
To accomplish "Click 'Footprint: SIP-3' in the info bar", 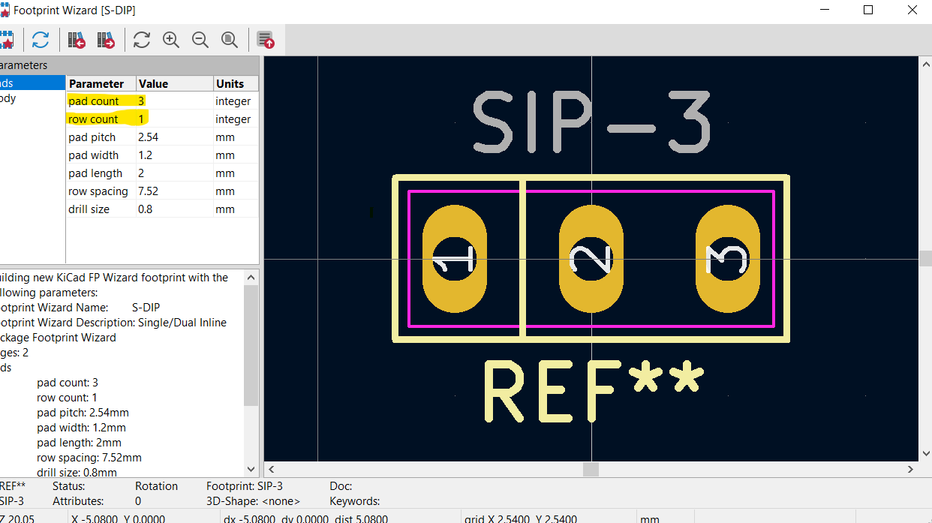I will pyautogui.click(x=245, y=486).
